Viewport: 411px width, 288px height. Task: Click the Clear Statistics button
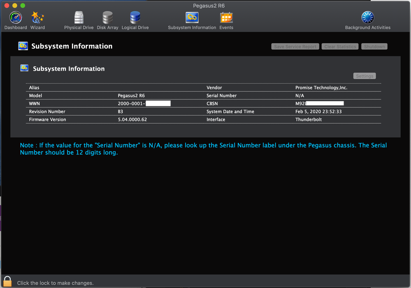(340, 46)
